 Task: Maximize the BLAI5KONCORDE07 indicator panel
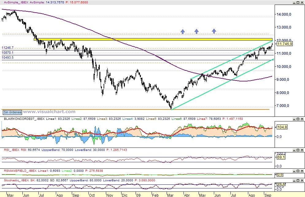coord(298,119)
